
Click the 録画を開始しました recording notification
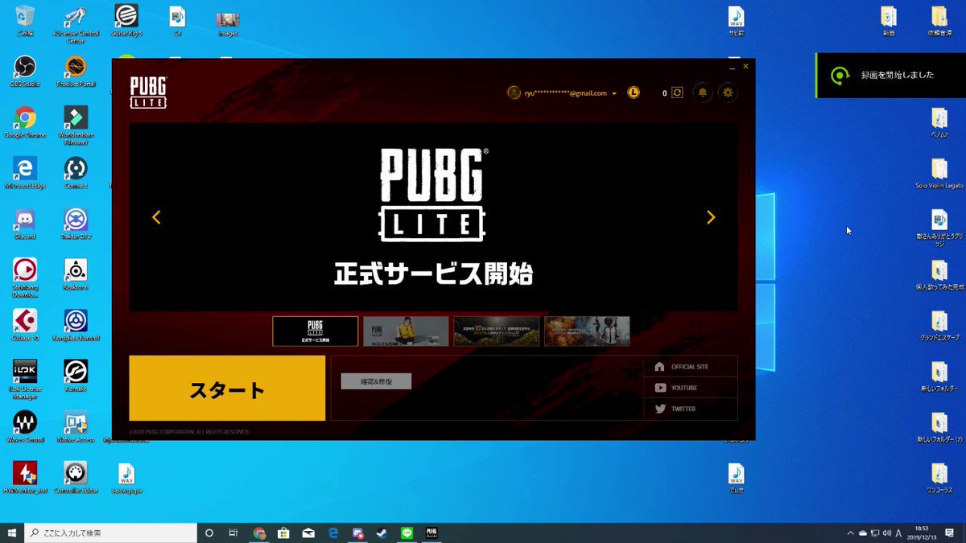(890, 75)
